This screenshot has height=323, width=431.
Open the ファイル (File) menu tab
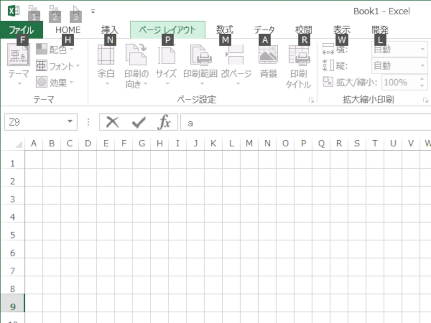22,30
